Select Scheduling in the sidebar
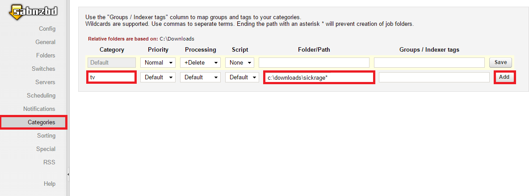Screen dimensions: 529x196 pyautogui.click(x=41, y=96)
